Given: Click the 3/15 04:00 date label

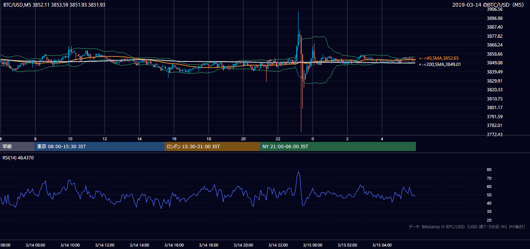Looking at the screenshot, I should pyautogui.click(x=382, y=245).
